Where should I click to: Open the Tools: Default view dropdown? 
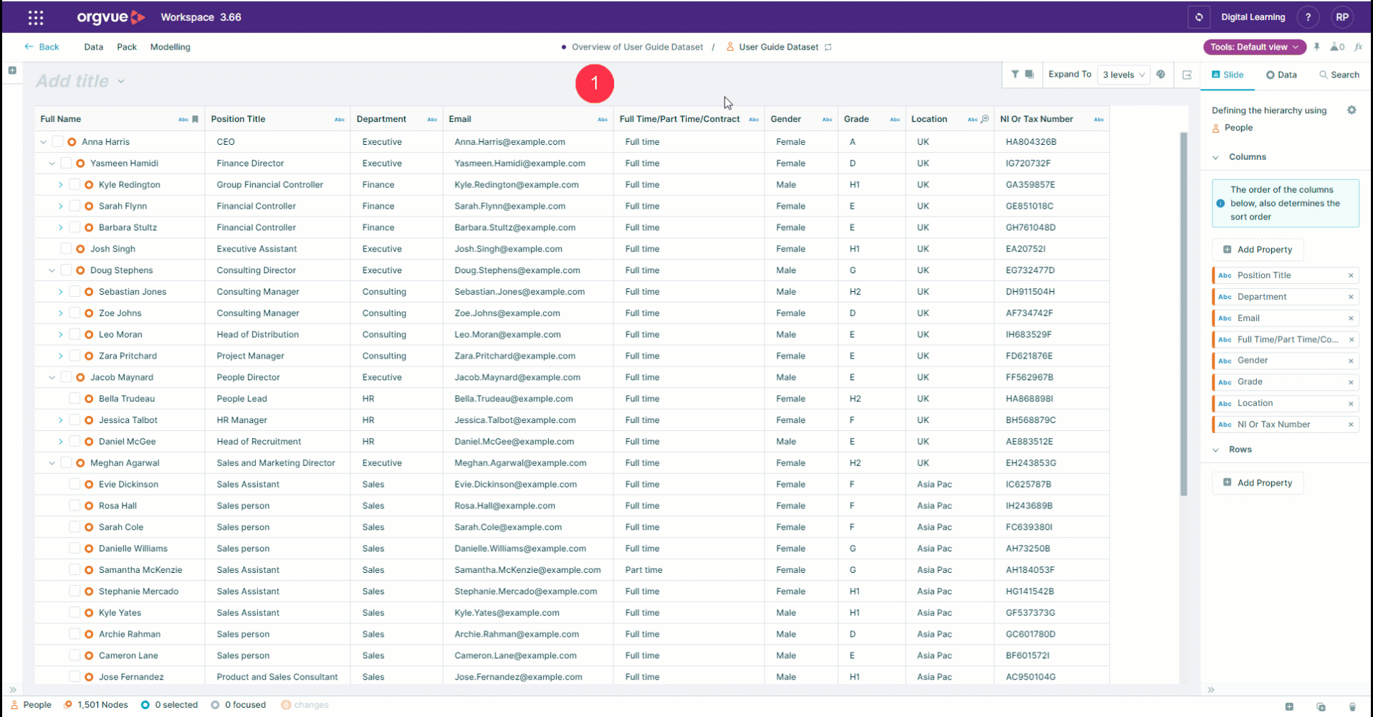click(1254, 47)
